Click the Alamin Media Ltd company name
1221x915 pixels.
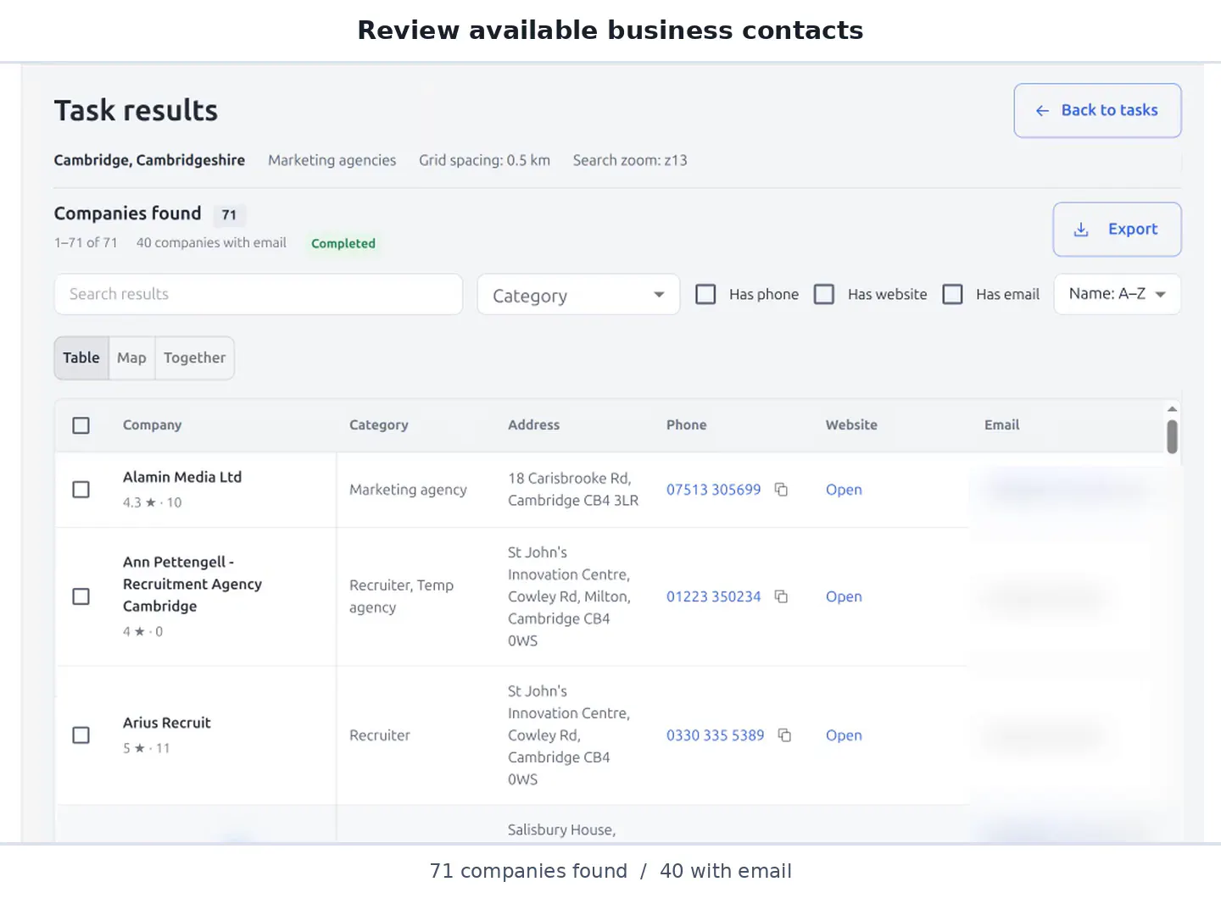click(182, 477)
